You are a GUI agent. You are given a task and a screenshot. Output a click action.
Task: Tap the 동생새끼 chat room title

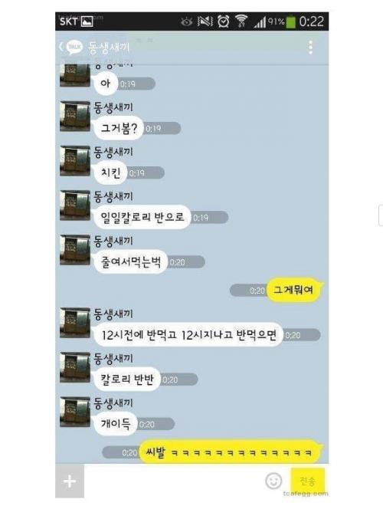click(x=109, y=48)
